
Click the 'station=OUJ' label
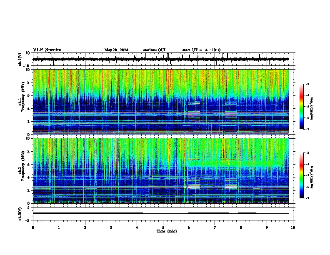pos(154,50)
